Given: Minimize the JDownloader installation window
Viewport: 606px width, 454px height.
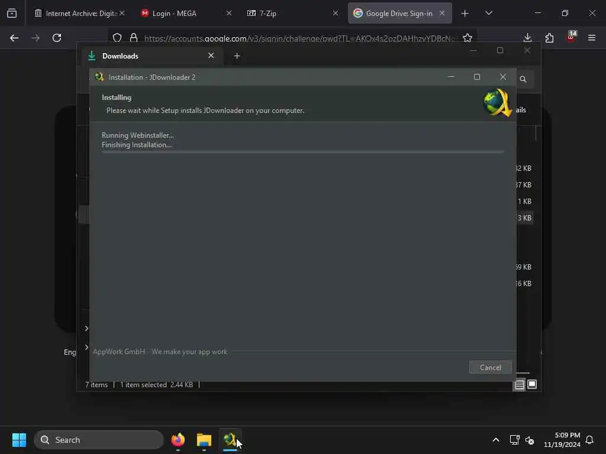Looking at the screenshot, I should pos(450,77).
